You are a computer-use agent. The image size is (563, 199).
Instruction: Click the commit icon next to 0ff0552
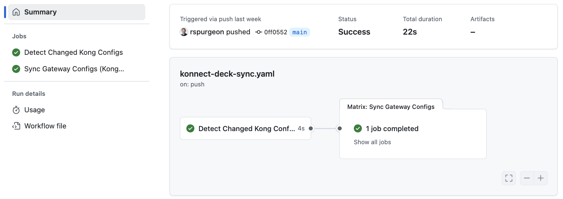258,32
